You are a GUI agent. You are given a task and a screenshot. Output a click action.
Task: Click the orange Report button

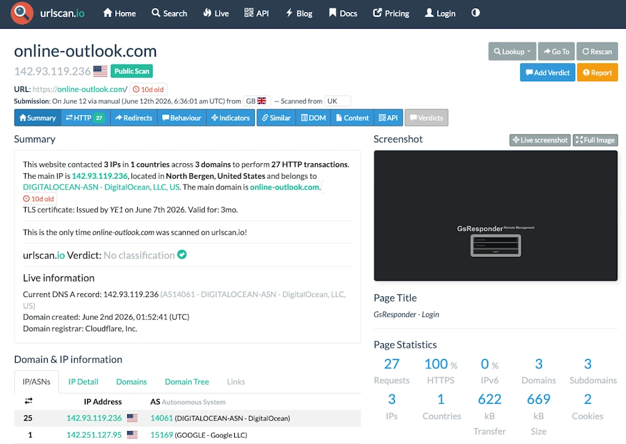click(597, 73)
